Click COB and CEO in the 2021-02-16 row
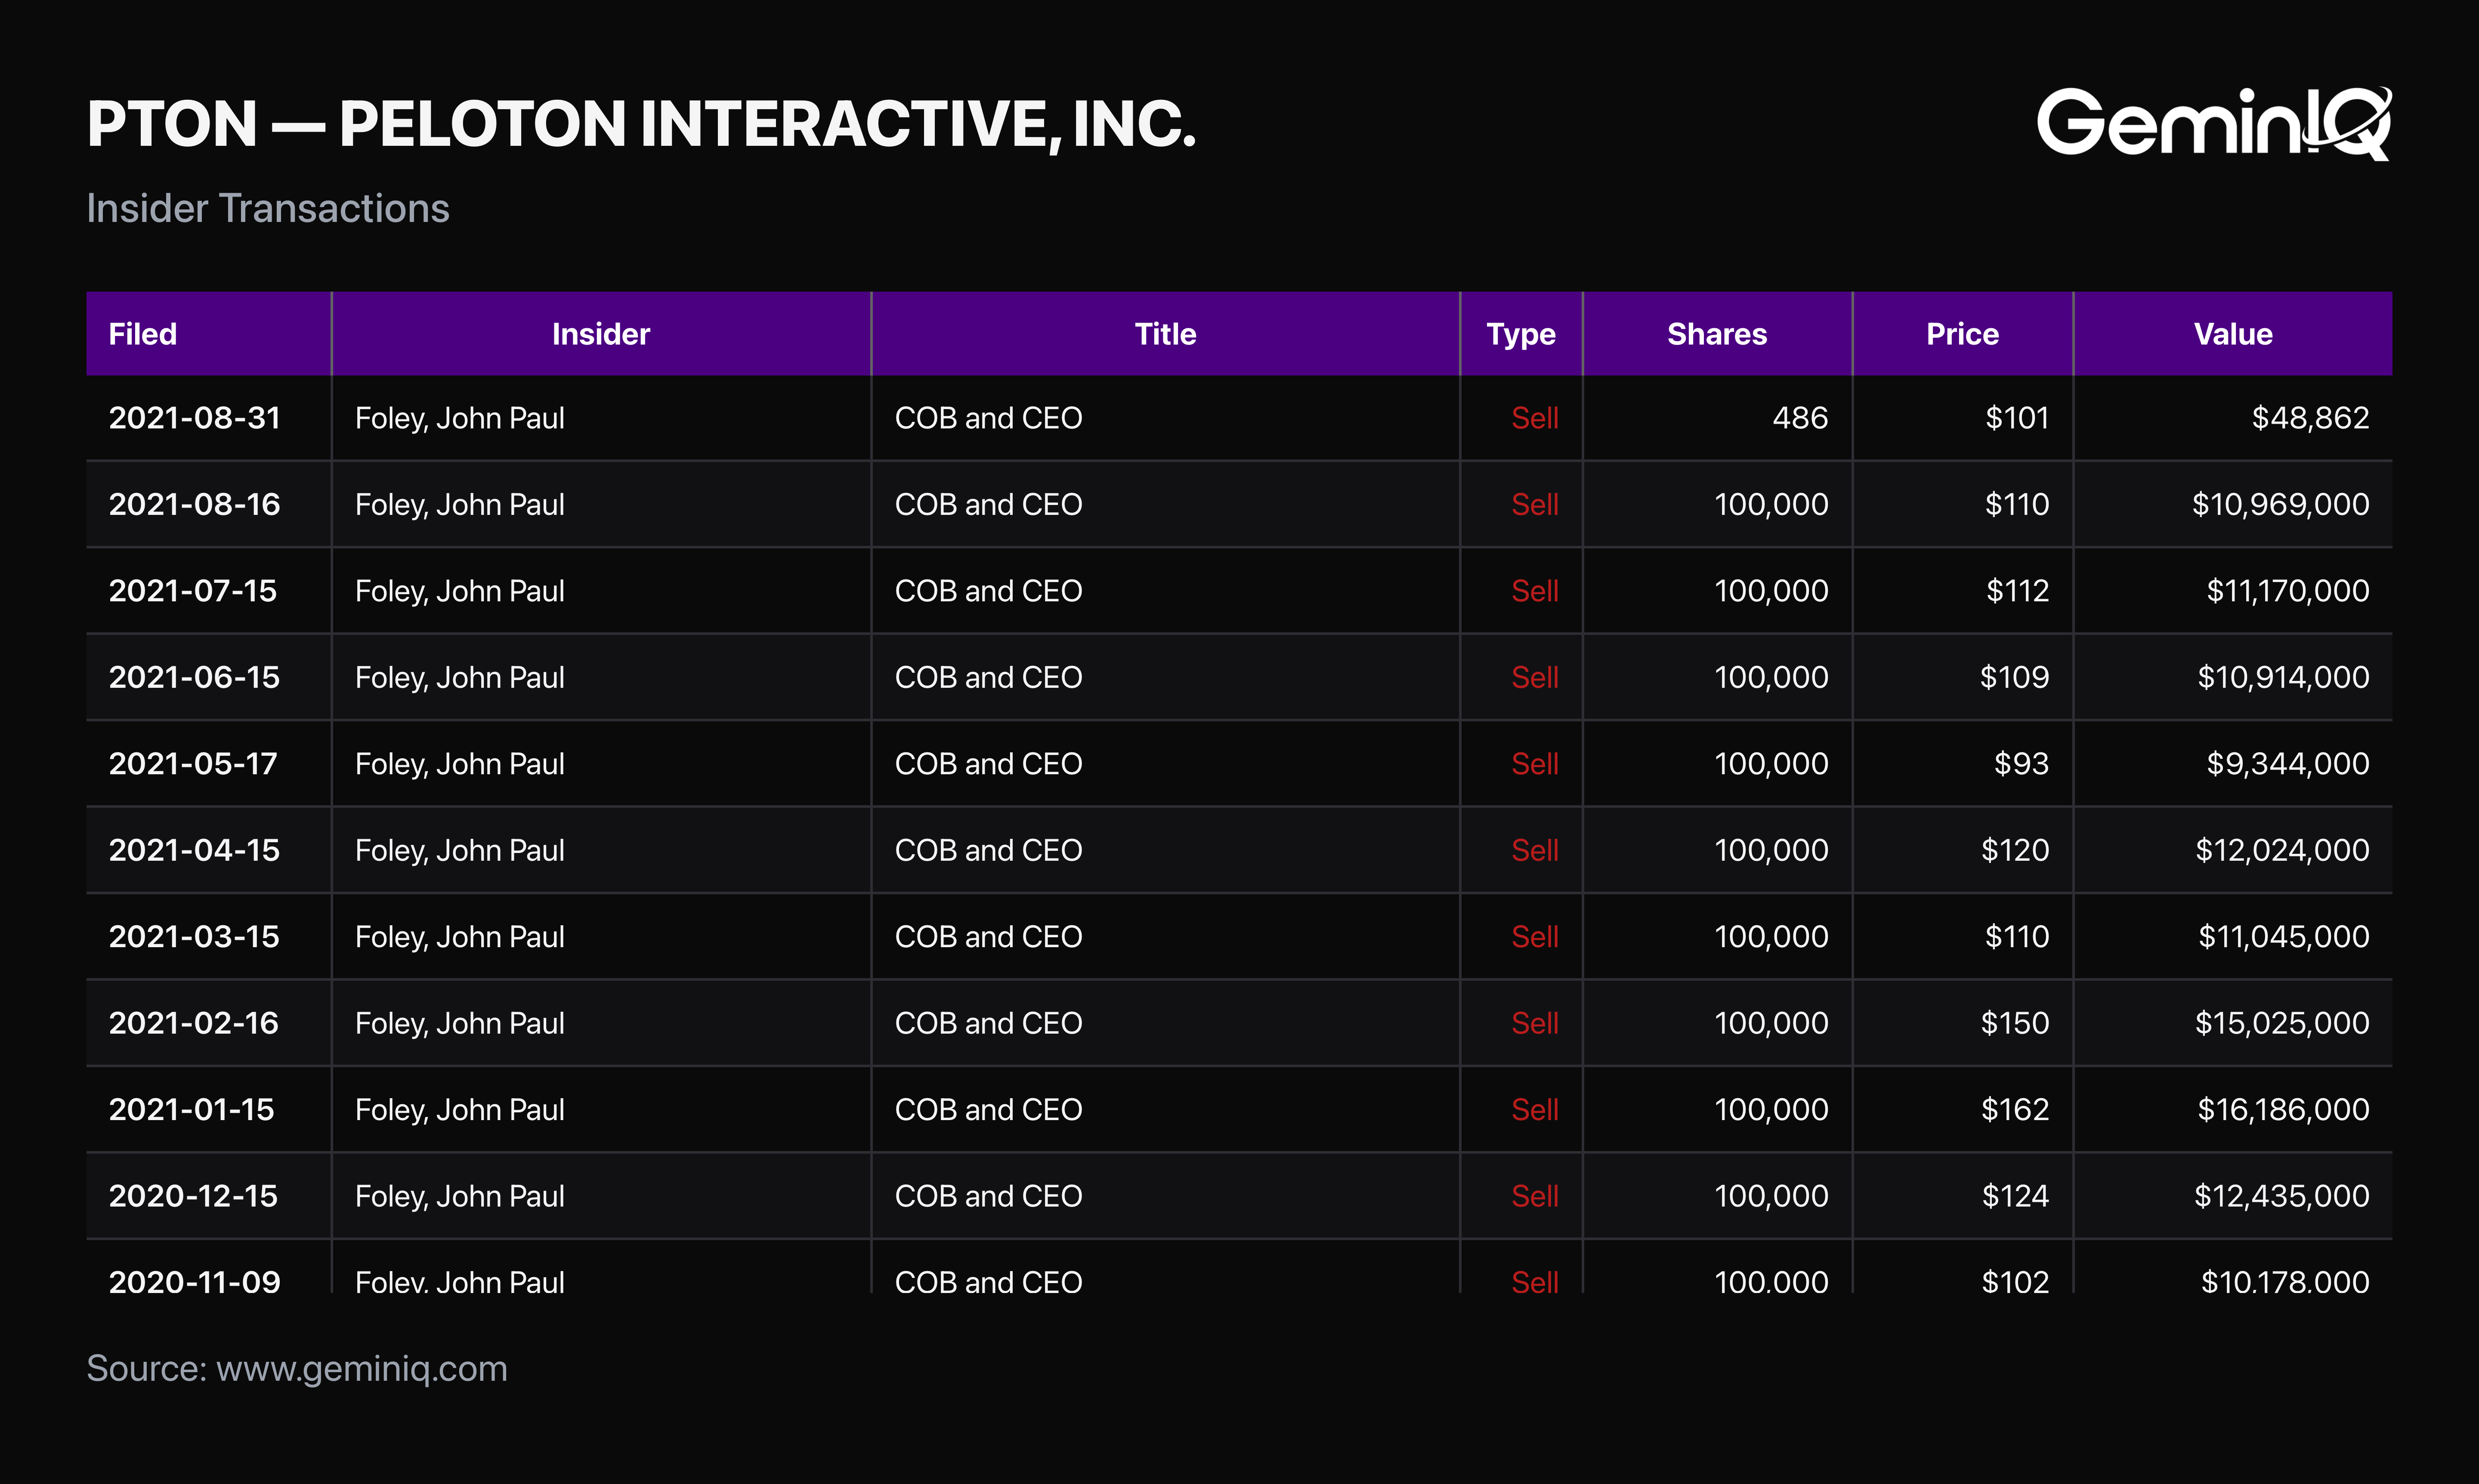 coord(989,1023)
